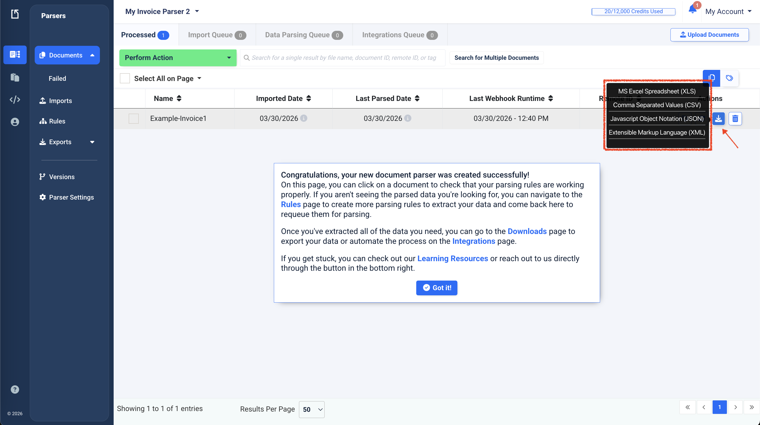Click the Got it! button
Viewport: 760px width, 425px height.
click(x=437, y=288)
